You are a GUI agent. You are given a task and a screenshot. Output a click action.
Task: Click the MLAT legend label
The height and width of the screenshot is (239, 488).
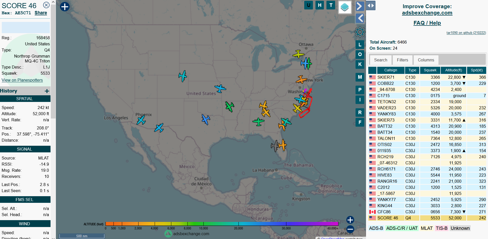coord(426,228)
